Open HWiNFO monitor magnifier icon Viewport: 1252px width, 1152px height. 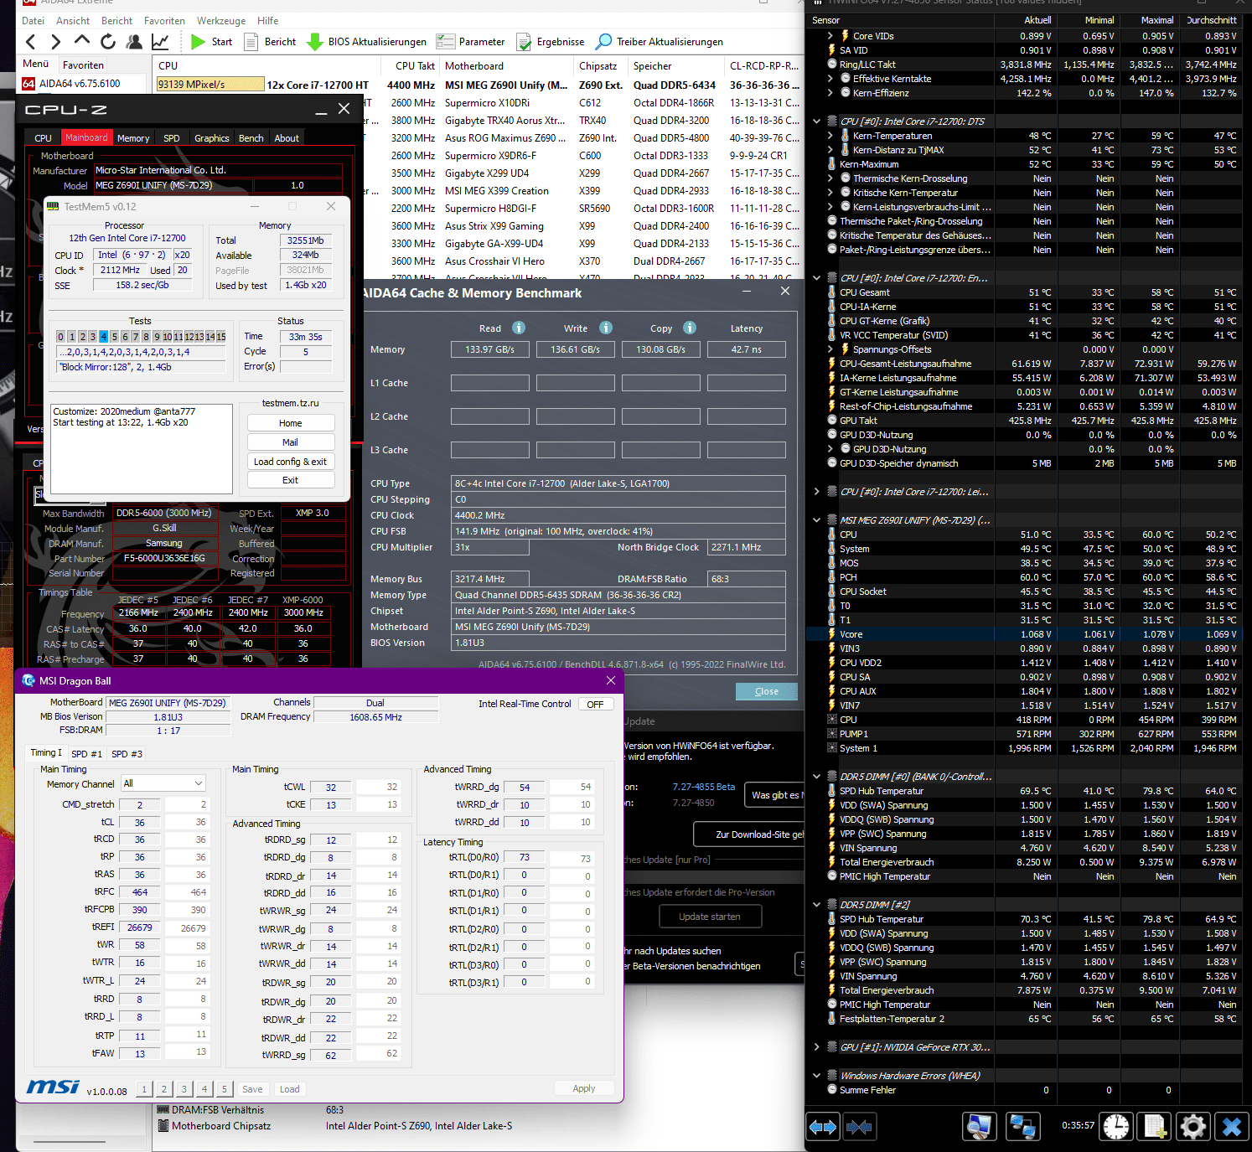click(979, 1127)
